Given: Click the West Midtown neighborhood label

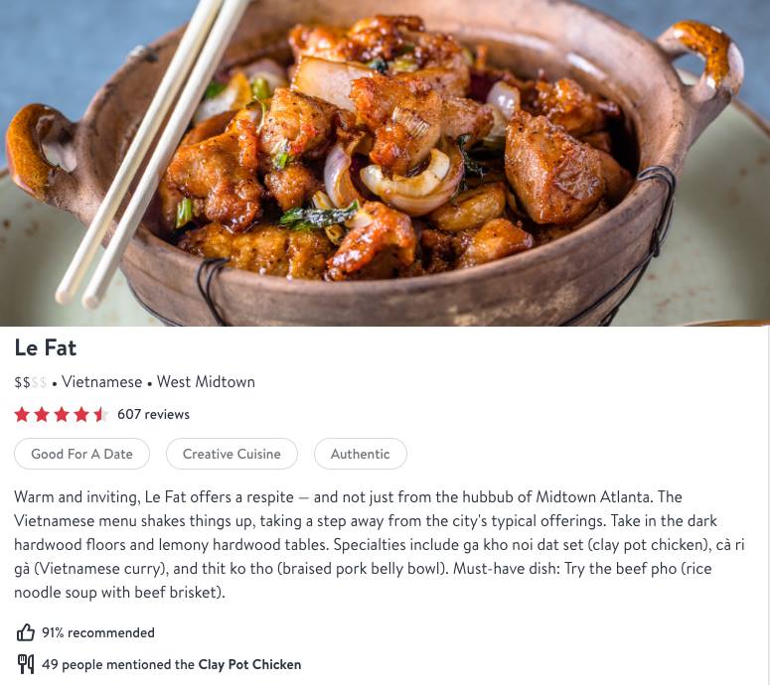Looking at the screenshot, I should 206,382.
